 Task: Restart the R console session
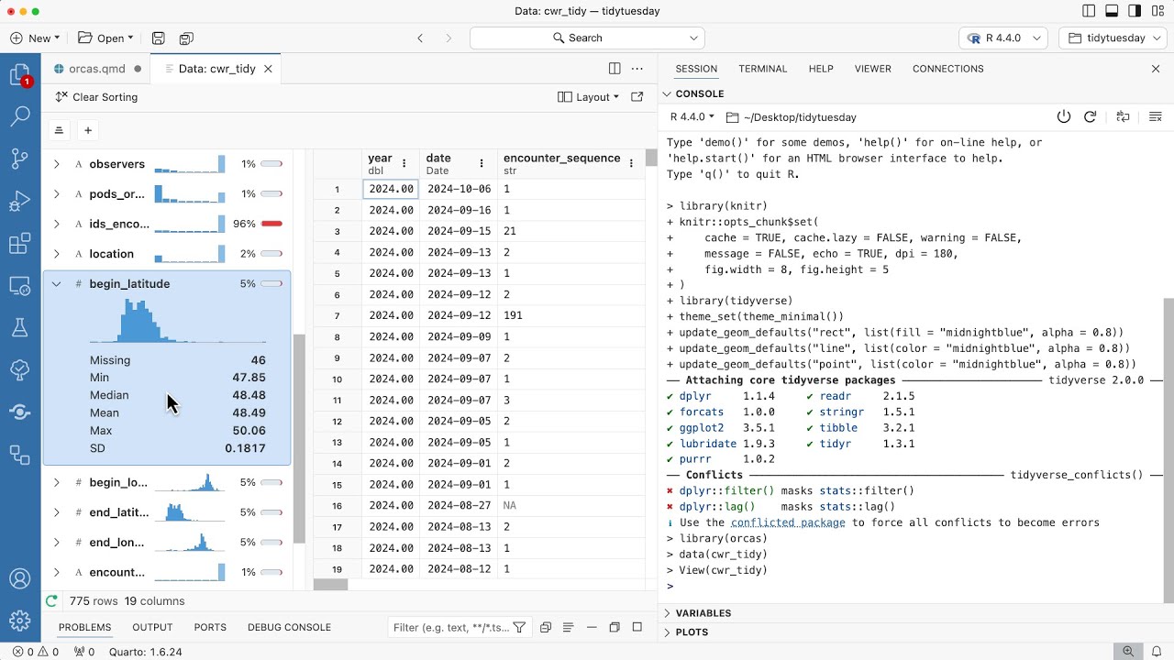click(x=1091, y=116)
